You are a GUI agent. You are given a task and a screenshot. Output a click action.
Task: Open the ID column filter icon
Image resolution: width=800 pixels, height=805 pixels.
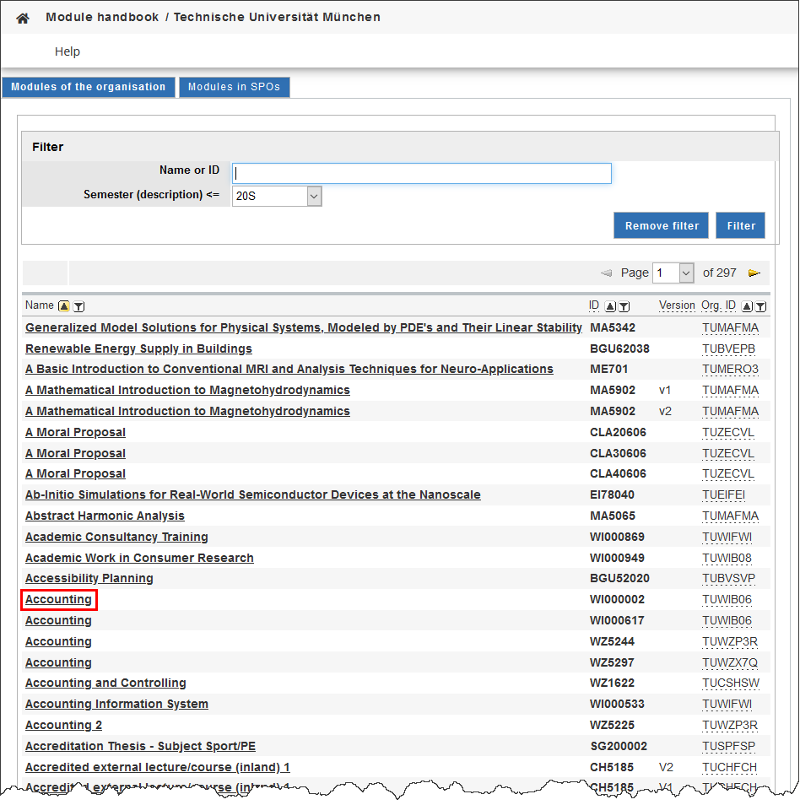[x=624, y=306]
